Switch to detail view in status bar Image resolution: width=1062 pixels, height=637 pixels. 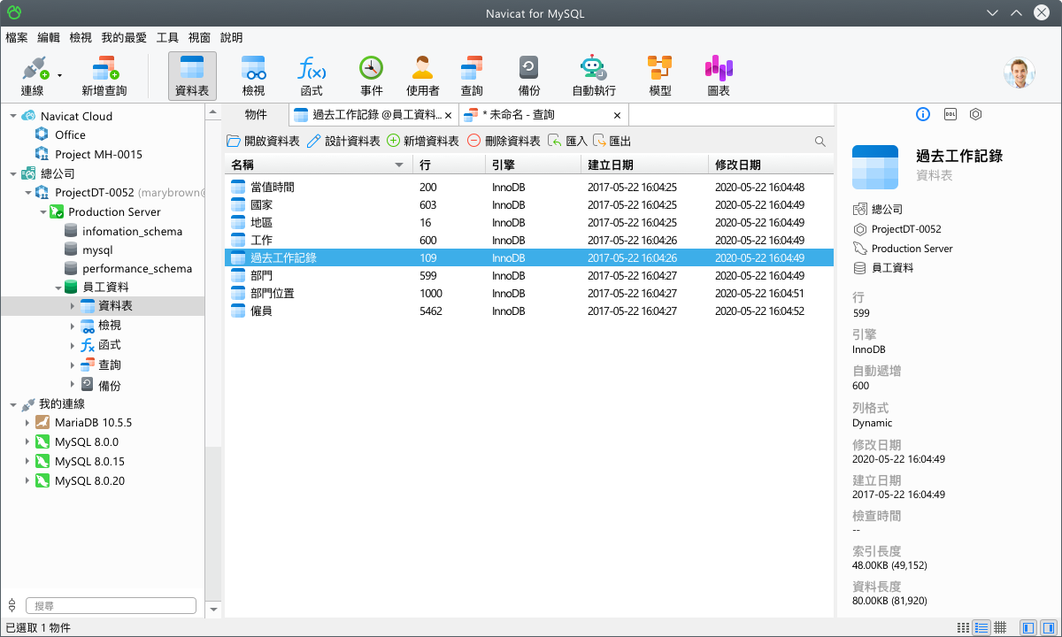[x=981, y=627]
